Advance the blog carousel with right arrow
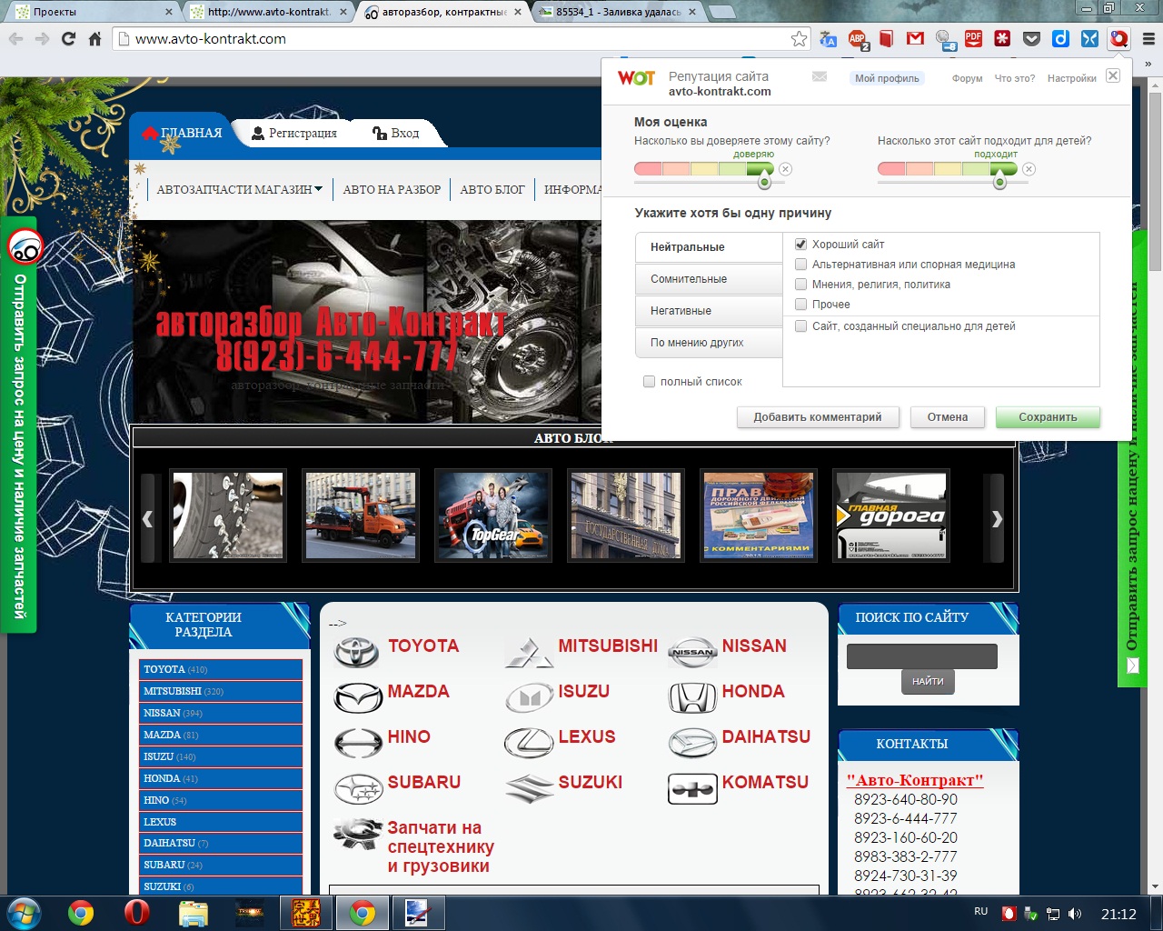Image resolution: width=1163 pixels, height=931 pixels. [x=996, y=519]
